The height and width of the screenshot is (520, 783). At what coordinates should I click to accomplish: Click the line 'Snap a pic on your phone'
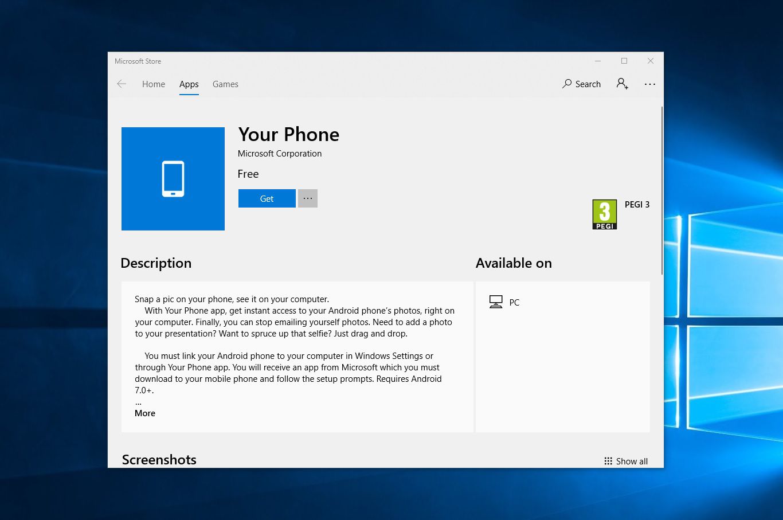[232, 299]
